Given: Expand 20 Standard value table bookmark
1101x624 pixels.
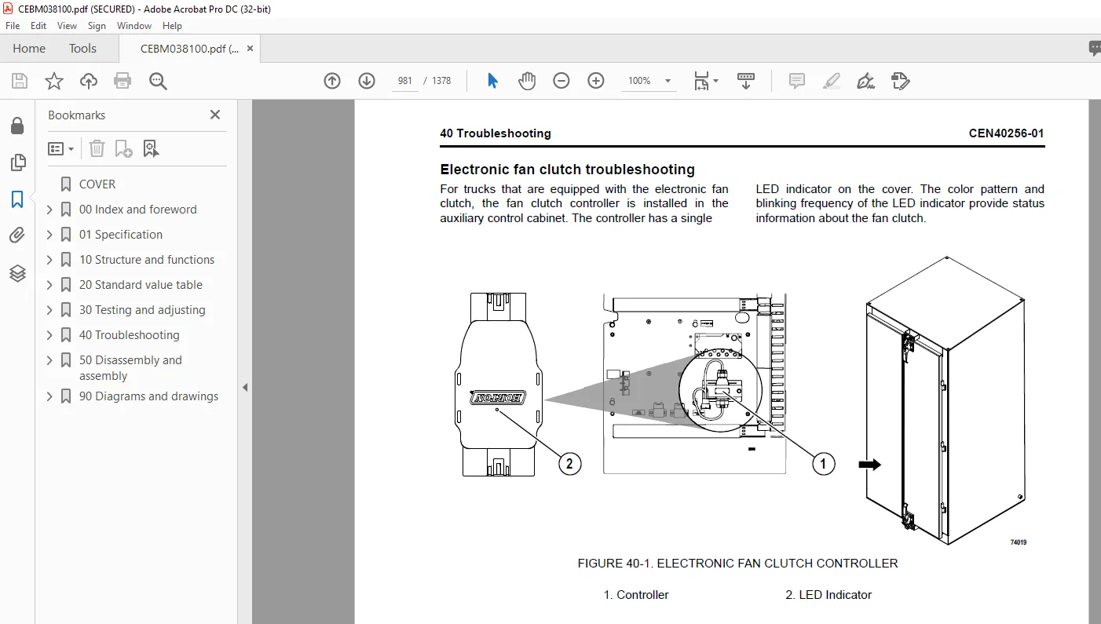Looking at the screenshot, I should (49, 285).
